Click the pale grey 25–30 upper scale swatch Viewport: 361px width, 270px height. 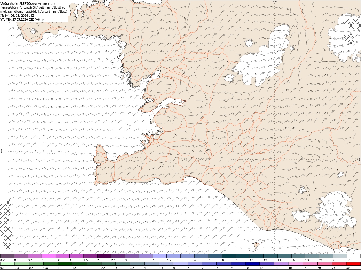pos(340,256)
